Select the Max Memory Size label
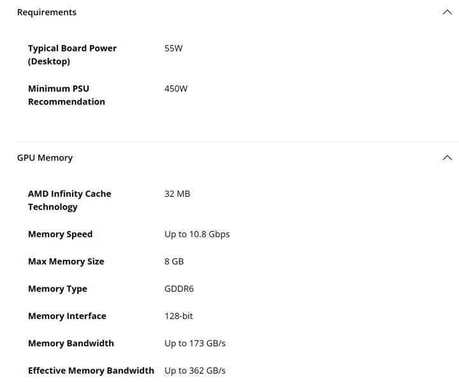The width and height of the screenshot is (459, 382). [66, 261]
